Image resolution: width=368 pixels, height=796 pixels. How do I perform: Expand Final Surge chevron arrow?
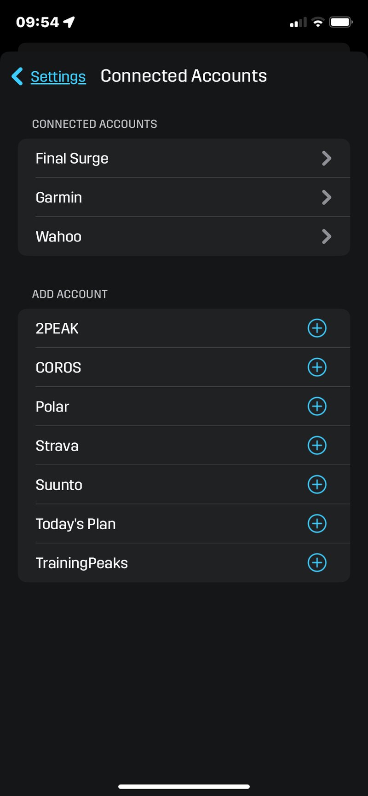click(x=326, y=158)
